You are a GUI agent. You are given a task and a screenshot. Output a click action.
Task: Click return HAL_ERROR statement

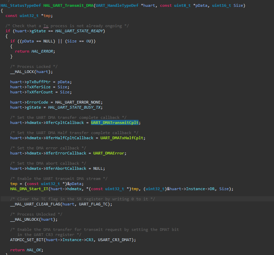[x=35, y=51]
